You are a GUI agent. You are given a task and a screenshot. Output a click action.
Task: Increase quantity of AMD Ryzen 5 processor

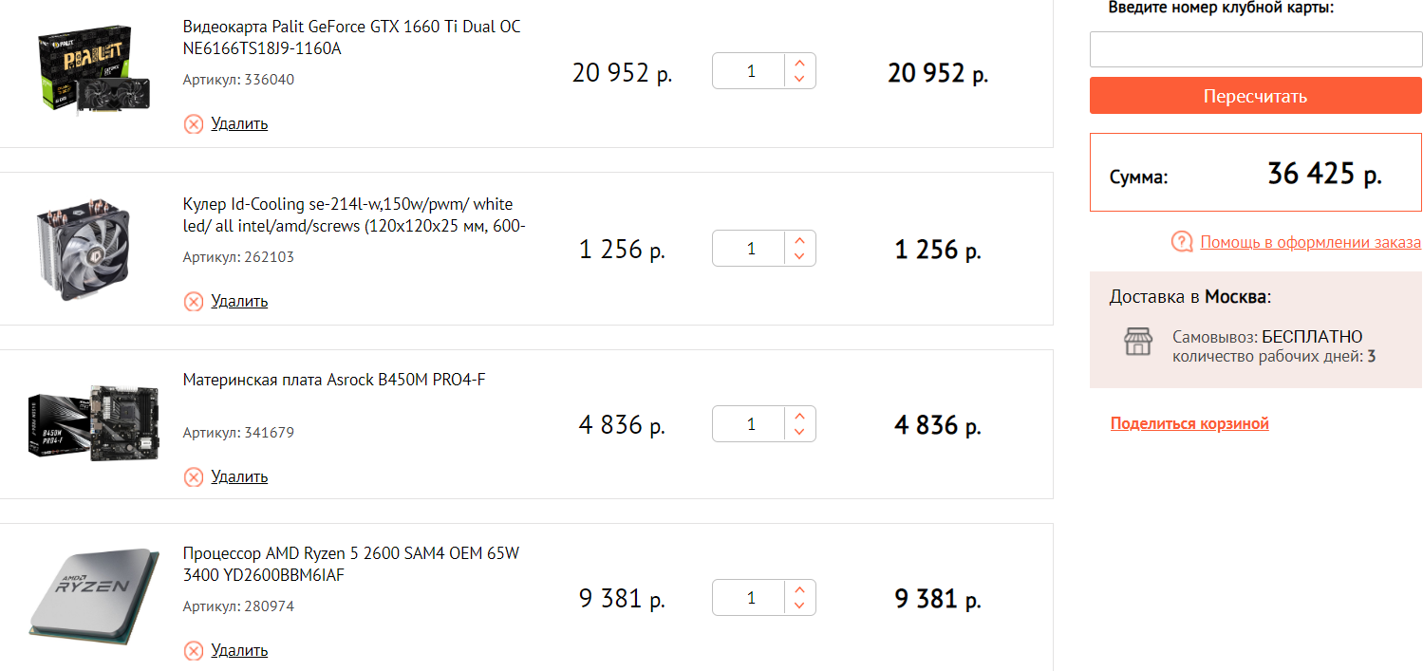tap(799, 589)
